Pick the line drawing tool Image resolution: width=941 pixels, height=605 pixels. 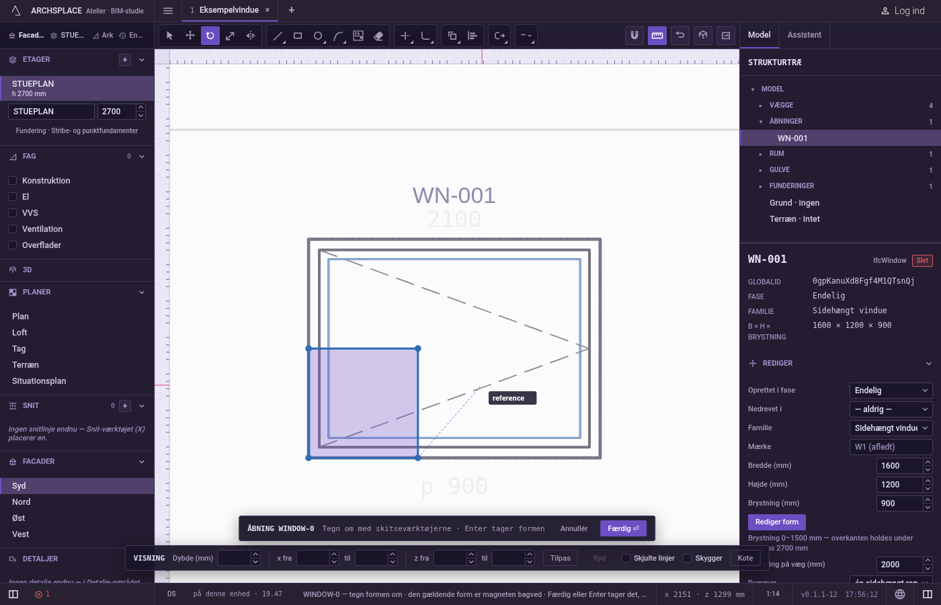278,36
